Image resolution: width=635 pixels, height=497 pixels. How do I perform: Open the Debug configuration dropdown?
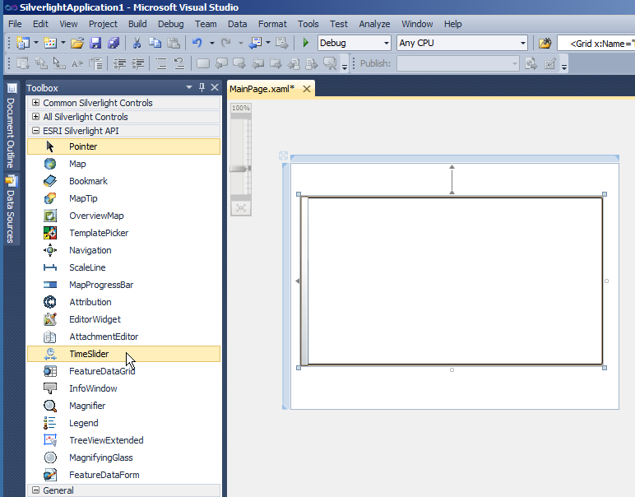(387, 43)
